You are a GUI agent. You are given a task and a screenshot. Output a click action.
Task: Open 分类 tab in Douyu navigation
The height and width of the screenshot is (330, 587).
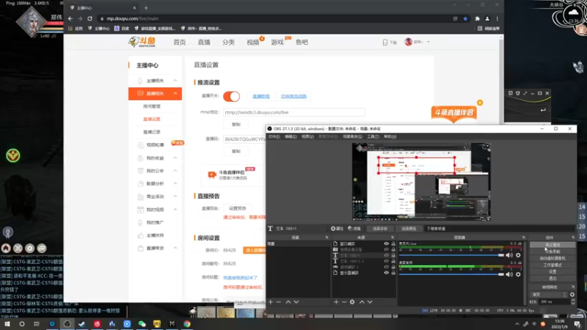tap(228, 43)
